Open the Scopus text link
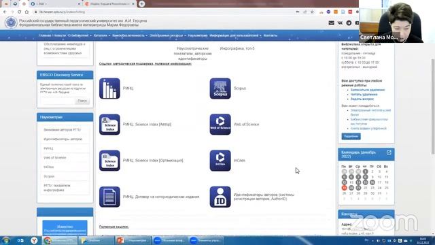This screenshot has width=435, height=245. [x=240, y=88]
